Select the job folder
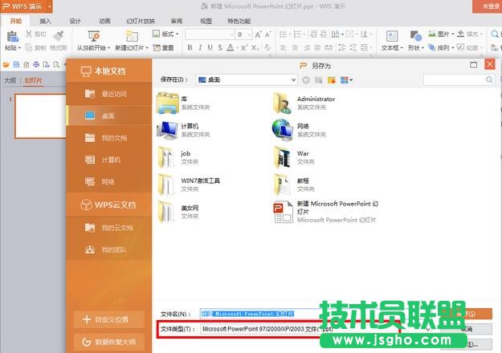Viewport: 502px width, 353px height. (x=178, y=157)
